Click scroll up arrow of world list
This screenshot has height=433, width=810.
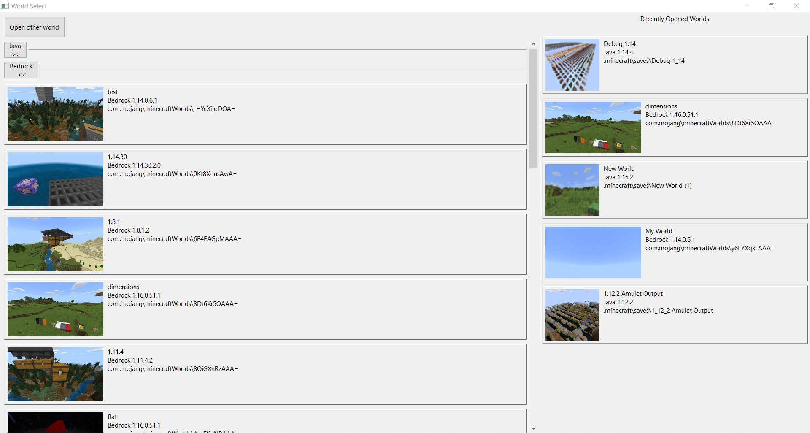(533, 44)
